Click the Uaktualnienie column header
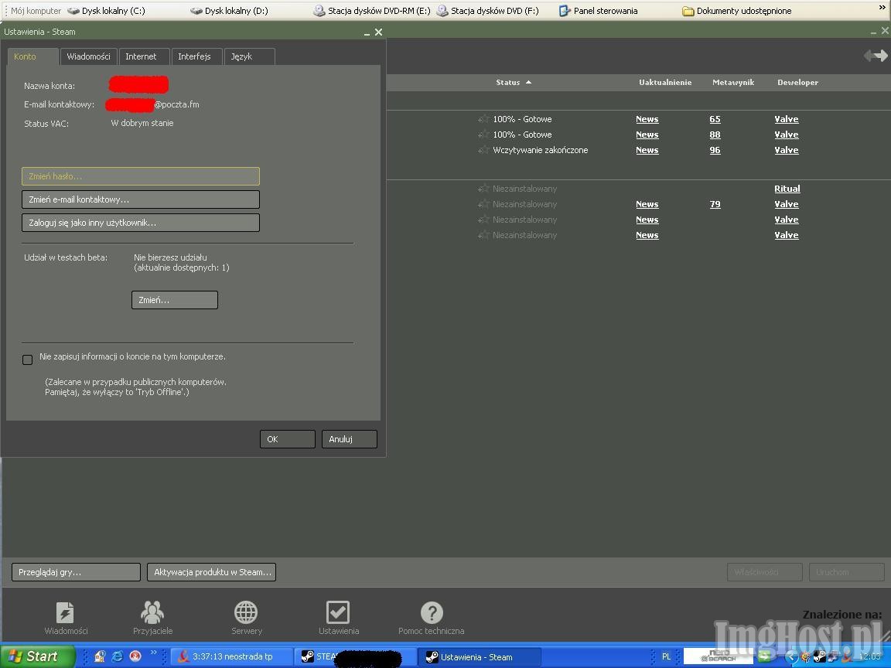The image size is (891, 668). [665, 83]
